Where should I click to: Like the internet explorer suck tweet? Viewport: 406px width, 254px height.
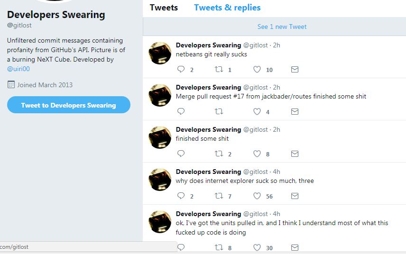pyautogui.click(x=257, y=196)
